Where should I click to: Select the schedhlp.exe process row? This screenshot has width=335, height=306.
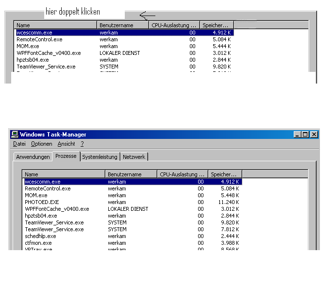point(132,236)
